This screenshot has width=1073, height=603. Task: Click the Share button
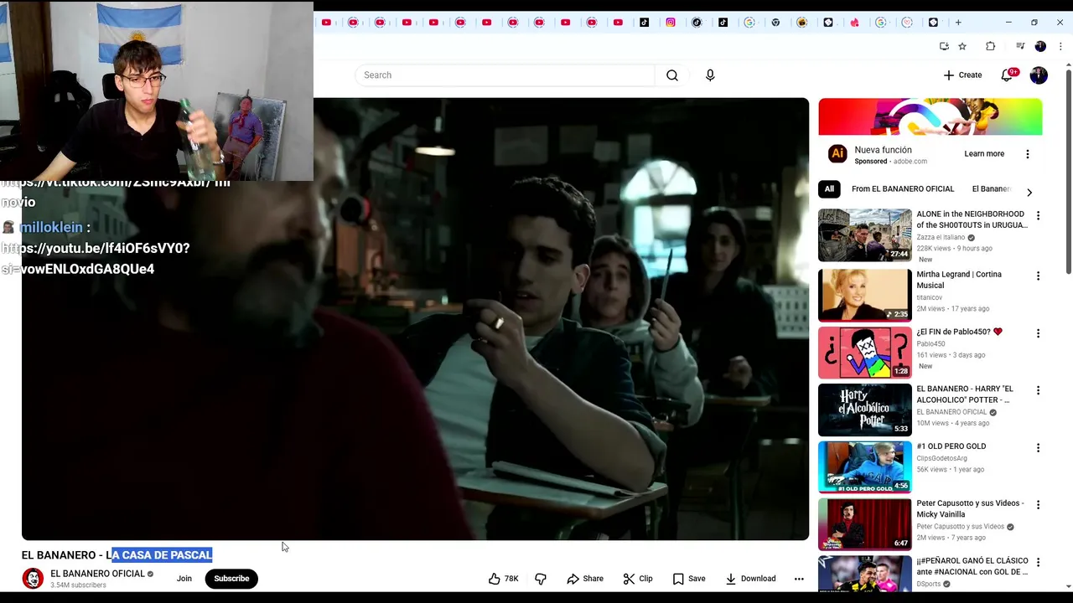pos(585,579)
